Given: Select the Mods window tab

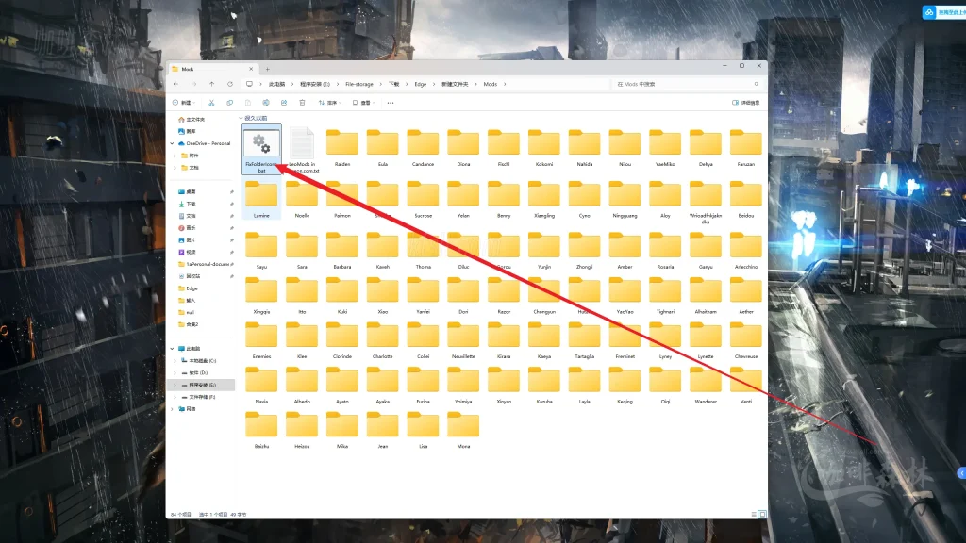Looking at the screenshot, I should (212, 69).
